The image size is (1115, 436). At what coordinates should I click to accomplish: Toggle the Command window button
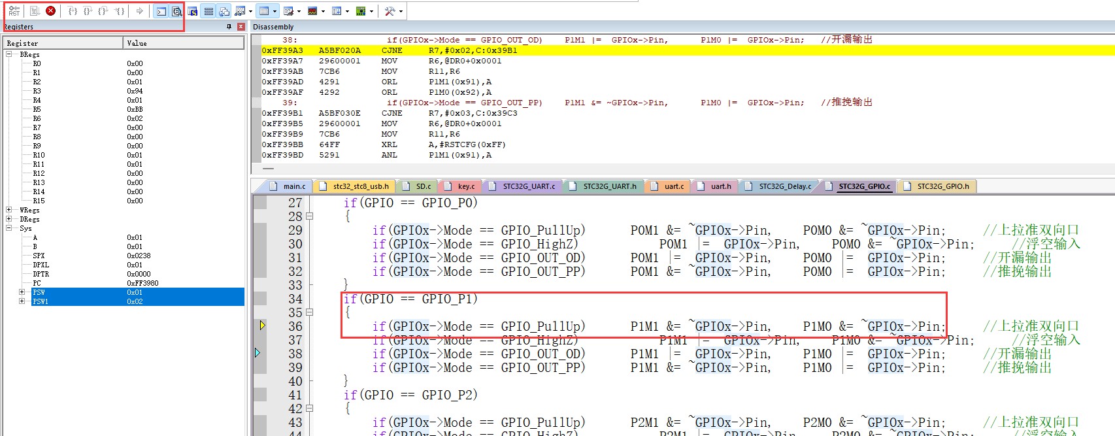161,11
